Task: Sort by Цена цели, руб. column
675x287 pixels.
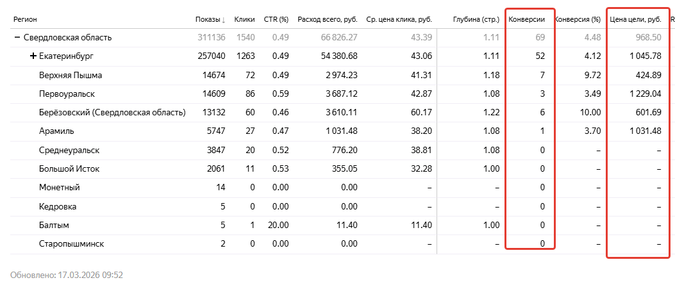Action: (635, 19)
